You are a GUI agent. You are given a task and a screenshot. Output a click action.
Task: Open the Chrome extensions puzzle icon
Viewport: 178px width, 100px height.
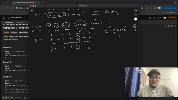(x=148, y=8)
